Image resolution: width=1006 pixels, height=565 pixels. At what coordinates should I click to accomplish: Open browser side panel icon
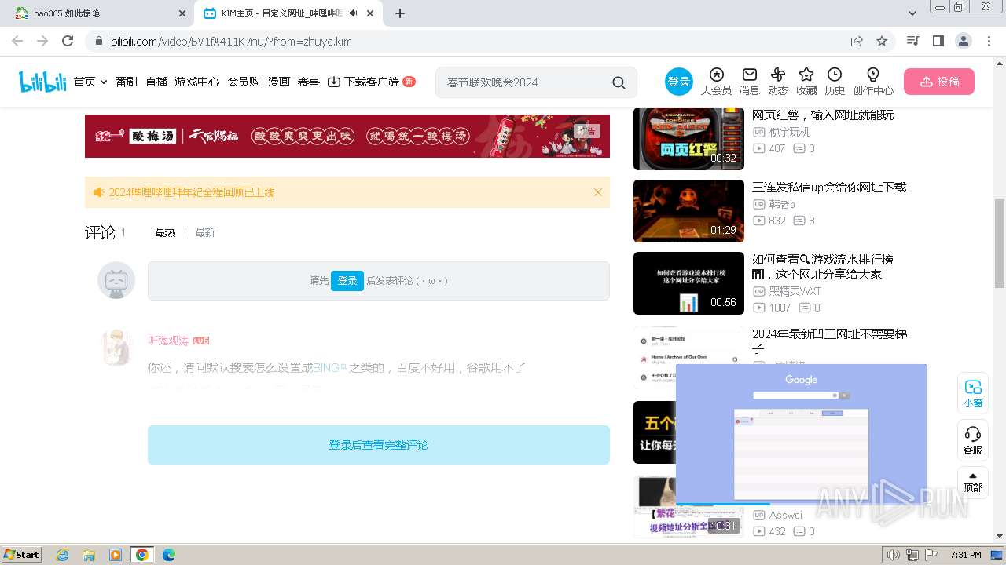click(x=938, y=41)
